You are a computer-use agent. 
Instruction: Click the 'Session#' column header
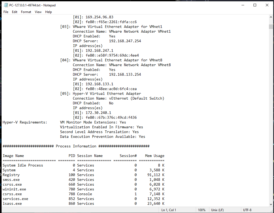click(x=128, y=156)
